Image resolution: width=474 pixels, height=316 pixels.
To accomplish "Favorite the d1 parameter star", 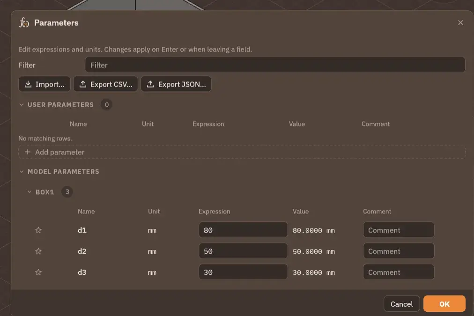I will click(x=38, y=230).
